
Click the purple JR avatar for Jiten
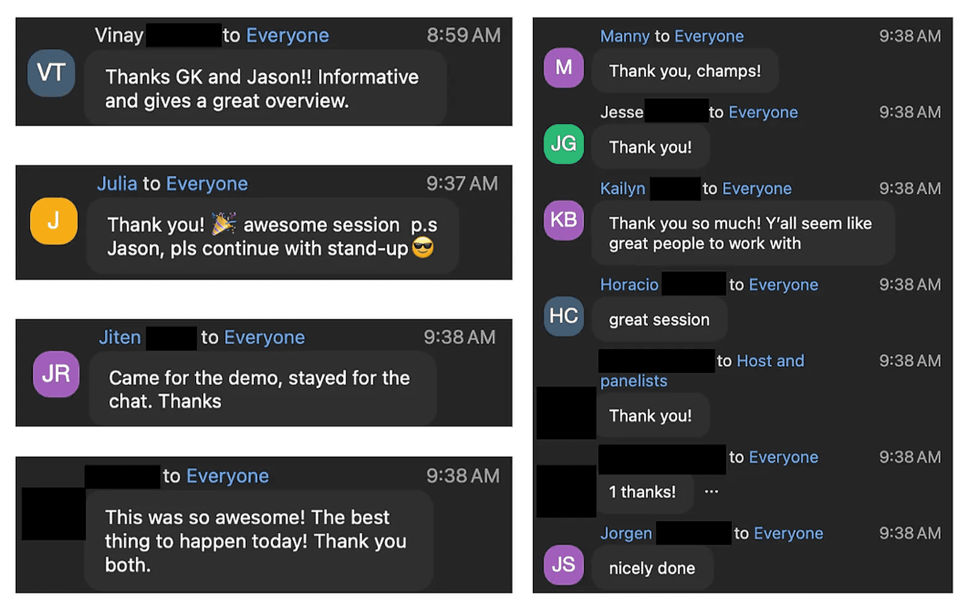(x=56, y=374)
